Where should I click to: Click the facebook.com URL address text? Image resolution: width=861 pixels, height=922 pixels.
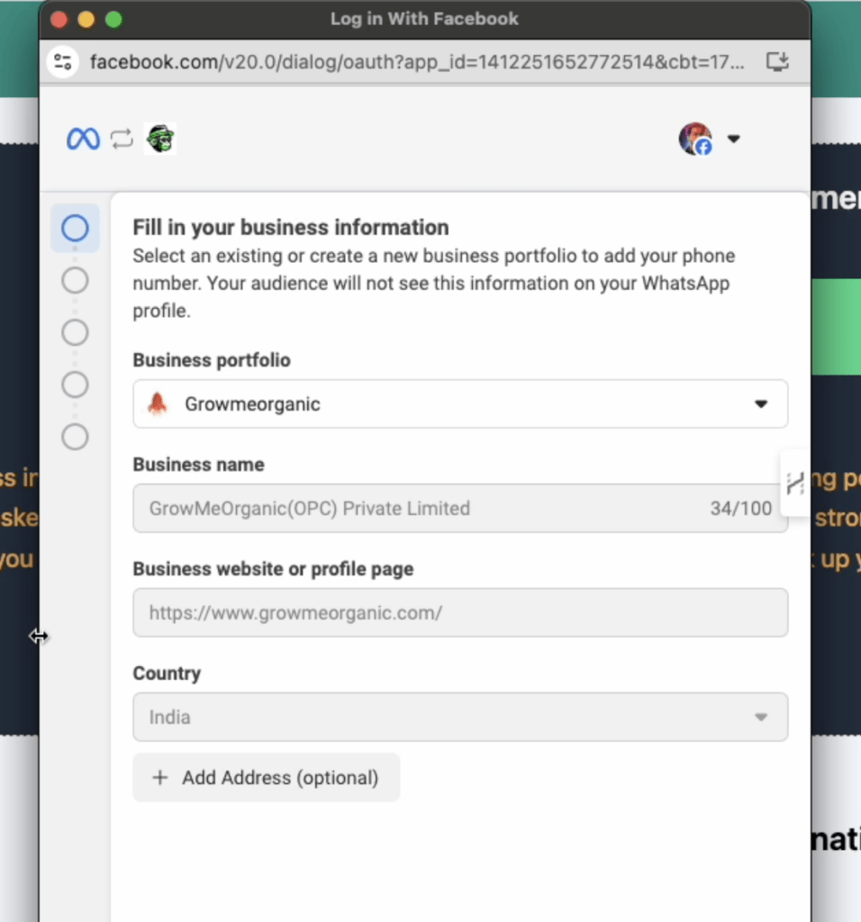coord(417,62)
